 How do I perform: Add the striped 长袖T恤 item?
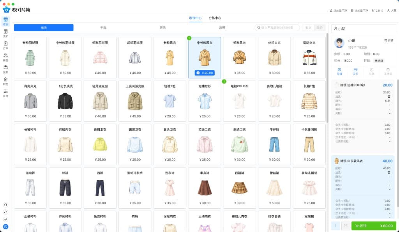pos(309,101)
